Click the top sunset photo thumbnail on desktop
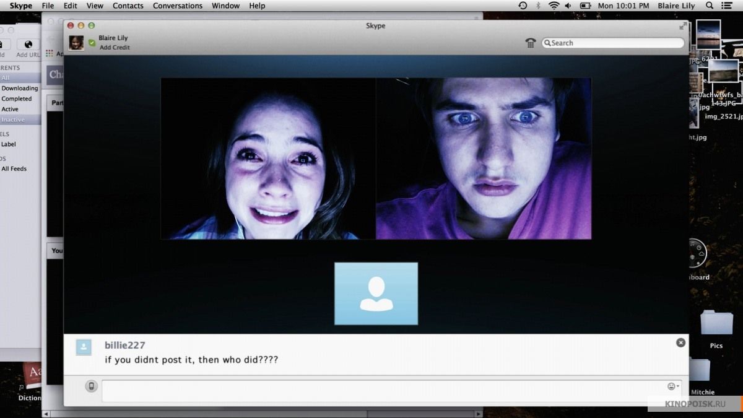The height and width of the screenshot is (418, 743). 708,35
